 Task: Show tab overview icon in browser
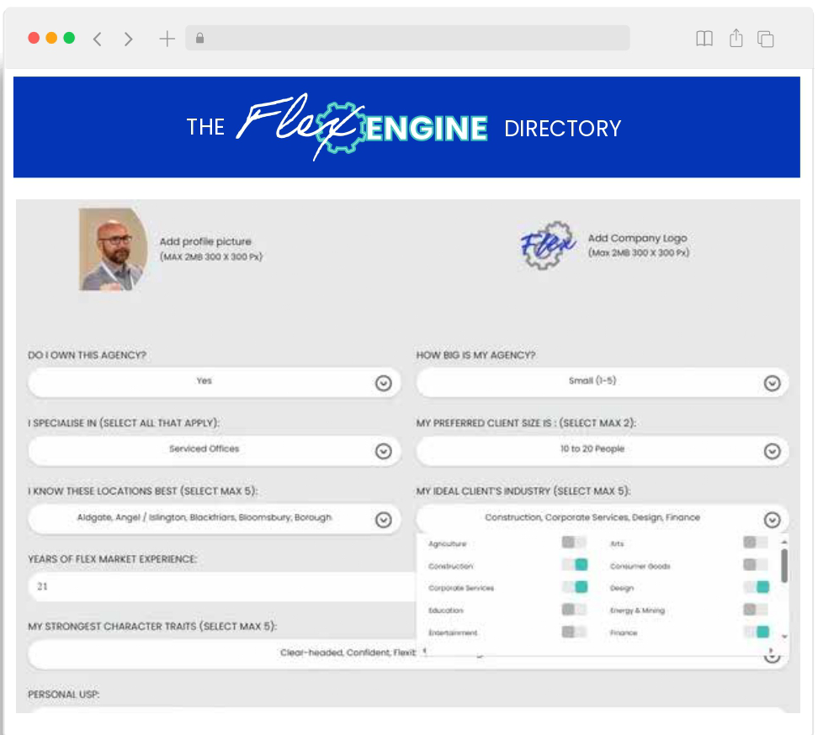[x=766, y=39]
